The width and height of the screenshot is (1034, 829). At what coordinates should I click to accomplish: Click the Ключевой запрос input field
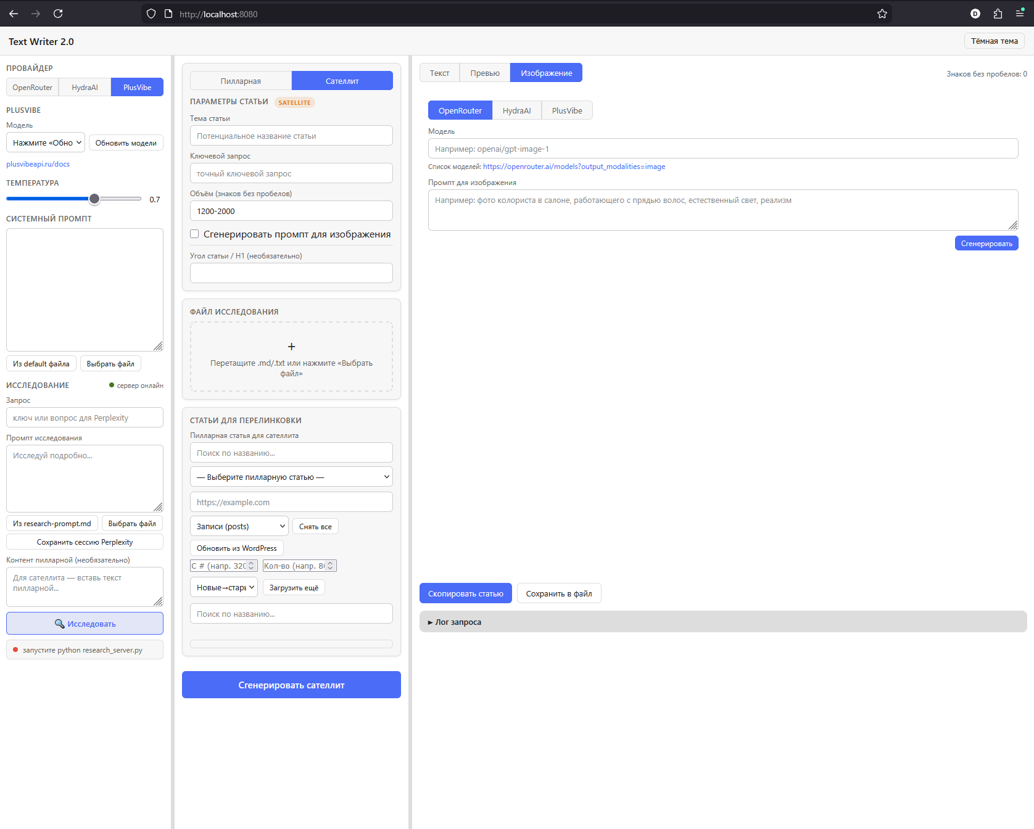pos(291,173)
